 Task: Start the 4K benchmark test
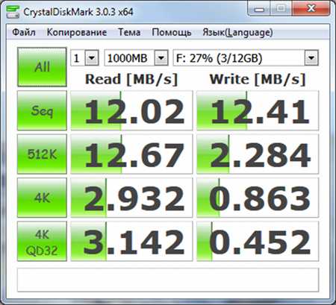click(42, 198)
